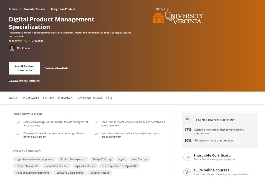265x178 pixels.
Task: Click the 100% online courses globe icon
Action: 187,172
